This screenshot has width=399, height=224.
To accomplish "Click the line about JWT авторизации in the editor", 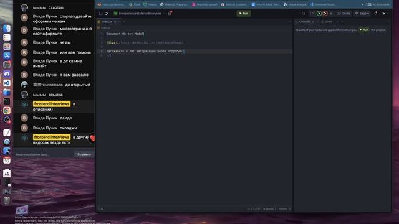I will 145,51.
